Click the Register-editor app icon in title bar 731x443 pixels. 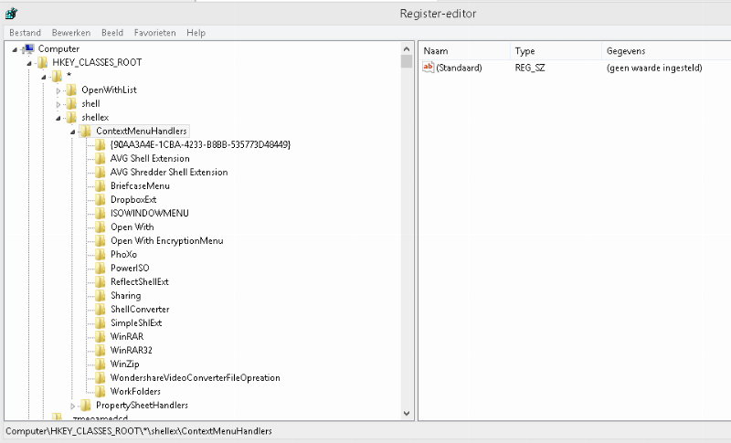click(x=11, y=13)
